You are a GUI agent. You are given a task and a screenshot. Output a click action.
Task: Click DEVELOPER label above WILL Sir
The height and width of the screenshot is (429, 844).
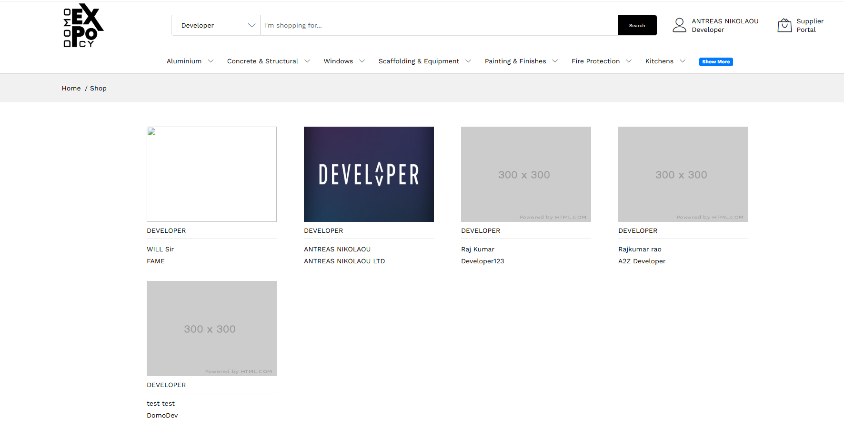pos(166,230)
